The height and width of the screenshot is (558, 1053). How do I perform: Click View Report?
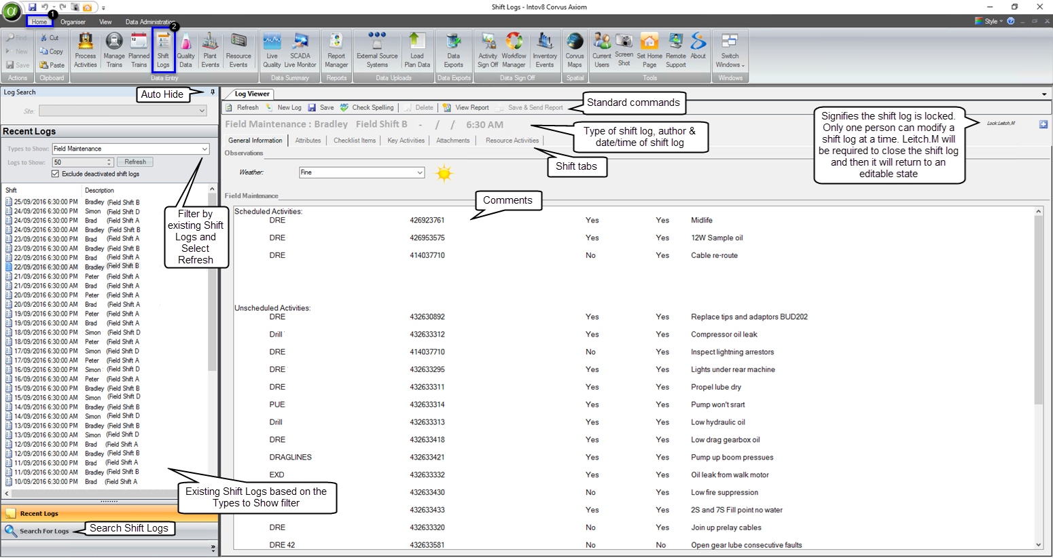pyautogui.click(x=466, y=107)
